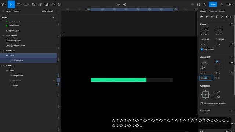Select the Hand tool
Screen dimensions: 235x132
[x=53, y=4]
